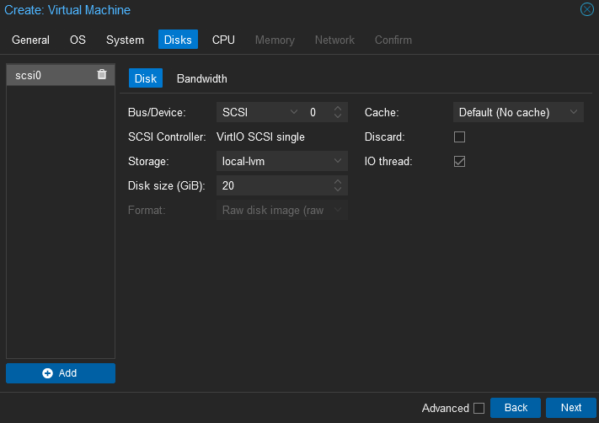Switch to the CPU tab
The width and height of the screenshot is (599, 423).
[223, 40]
